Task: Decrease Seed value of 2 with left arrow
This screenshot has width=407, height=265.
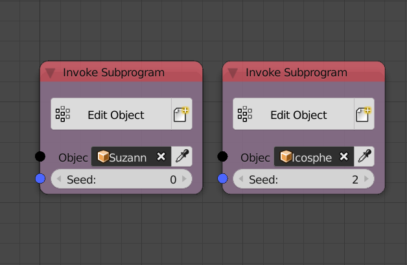Action: pos(241,179)
